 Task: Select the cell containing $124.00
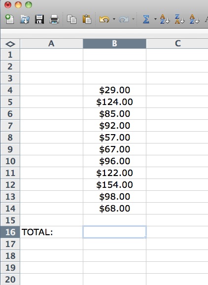pyautogui.click(x=114, y=102)
